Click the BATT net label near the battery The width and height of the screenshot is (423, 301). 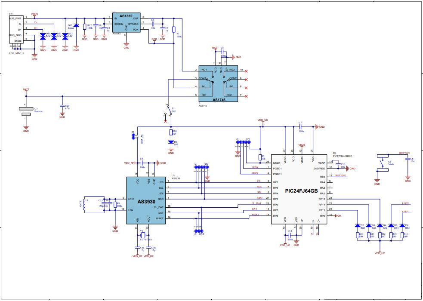[x=26, y=90]
